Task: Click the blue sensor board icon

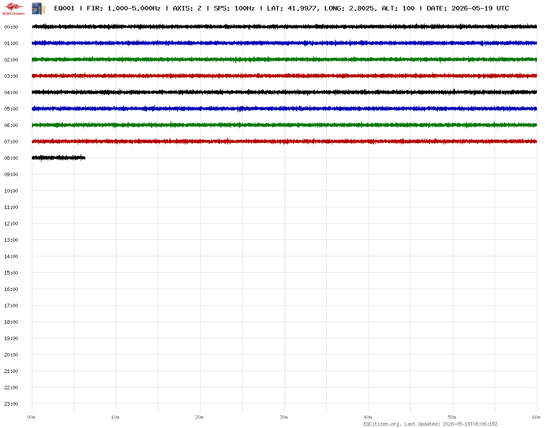Action: (x=36, y=8)
